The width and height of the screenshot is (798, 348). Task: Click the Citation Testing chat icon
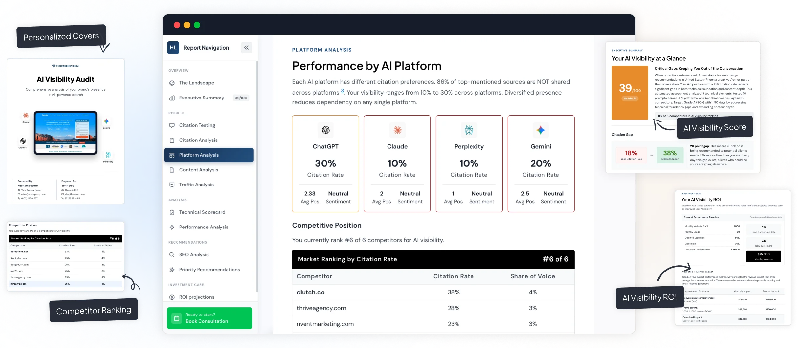point(172,125)
